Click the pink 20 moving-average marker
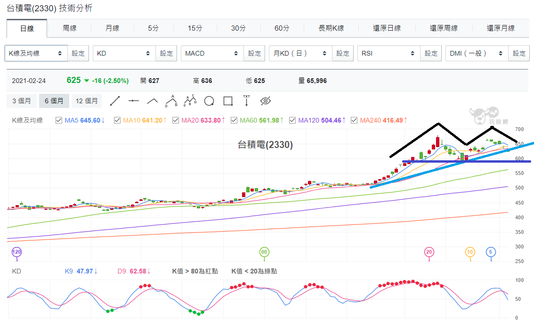 click(429, 252)
